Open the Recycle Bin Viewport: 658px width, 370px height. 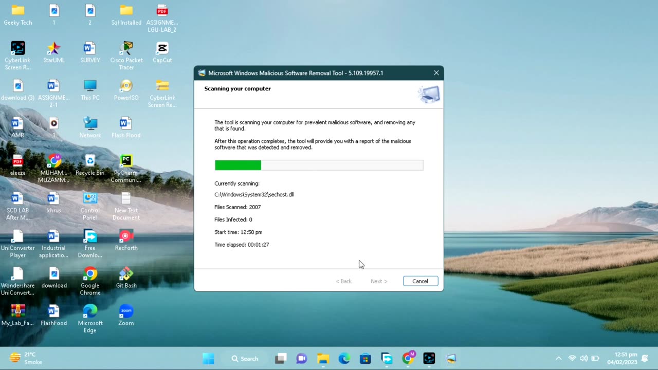[90, 165]
